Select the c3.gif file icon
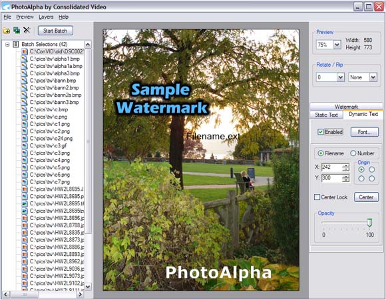Screen dimensions: 386x300 click(25, 146)
